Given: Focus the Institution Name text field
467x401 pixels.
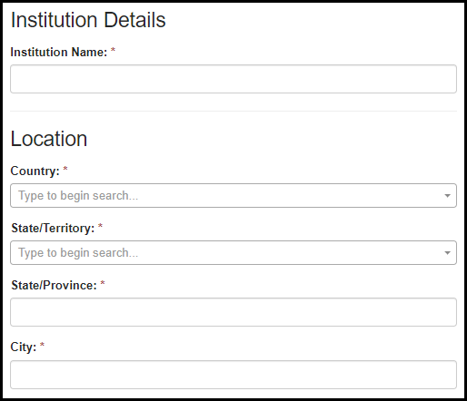Looking at the screenshot, I should [x=233, y=79].
